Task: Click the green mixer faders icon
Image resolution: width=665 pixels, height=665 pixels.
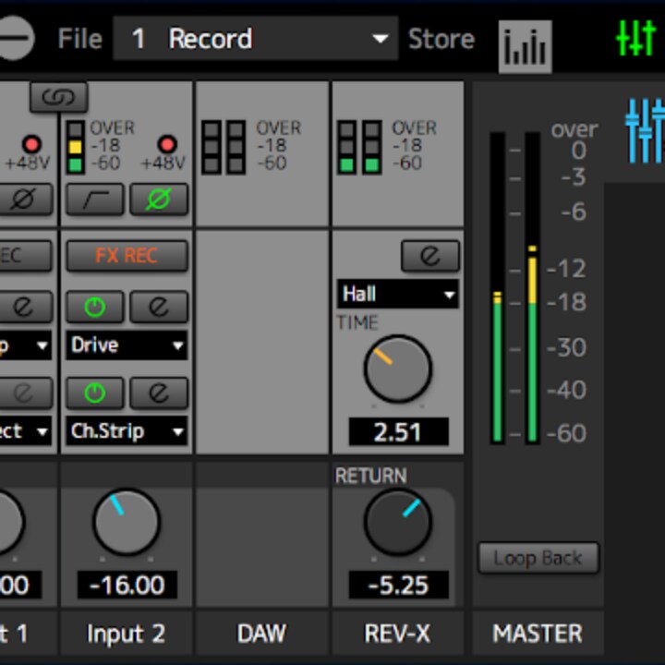Action: 635,39
